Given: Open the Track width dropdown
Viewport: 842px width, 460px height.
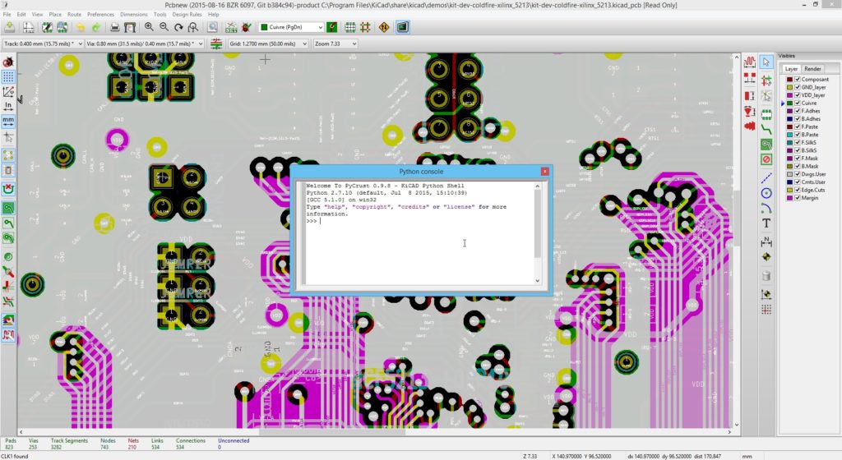Looking at the screenshot, I should pyautogui.click(x=41, y=44).
